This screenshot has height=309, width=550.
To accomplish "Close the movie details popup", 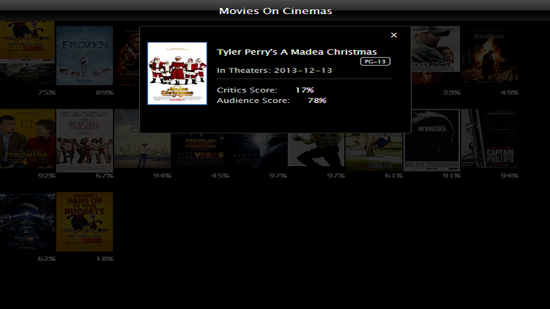I will pos(394,35).
